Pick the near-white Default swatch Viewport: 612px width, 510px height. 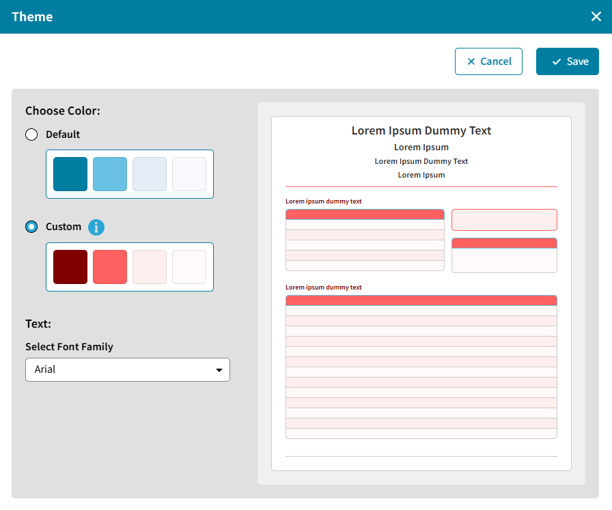point(189,174)
